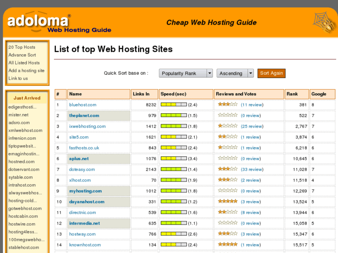338x253 pixels.
Task: Click the Links In column header
Action: [145, 94]
